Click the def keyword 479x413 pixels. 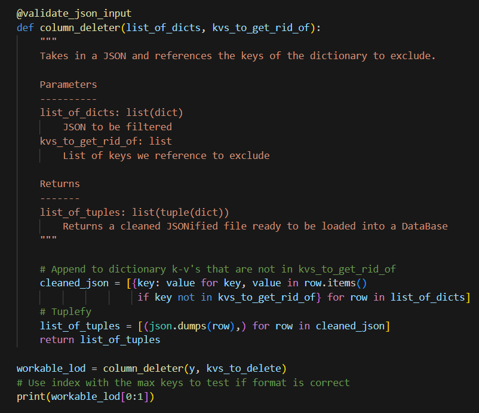point(25,27)
